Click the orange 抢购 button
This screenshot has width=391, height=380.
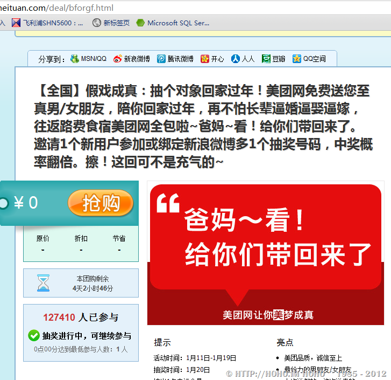click(101, 203)
